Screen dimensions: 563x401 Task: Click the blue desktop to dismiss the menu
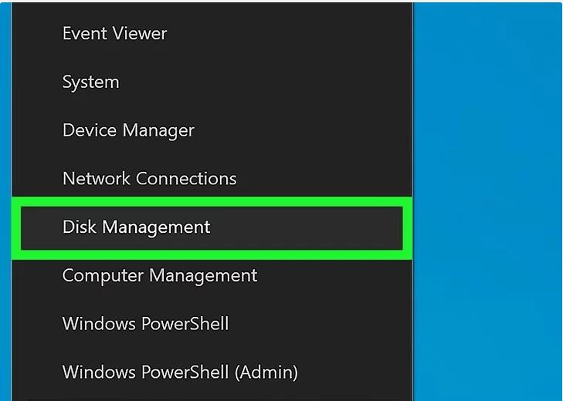(x=487, y=200)
